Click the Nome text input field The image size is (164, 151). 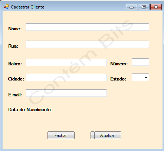pyautogui.click(x=87, y=27)
